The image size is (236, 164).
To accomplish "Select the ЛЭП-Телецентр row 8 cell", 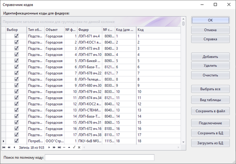I will pos(89,79).
